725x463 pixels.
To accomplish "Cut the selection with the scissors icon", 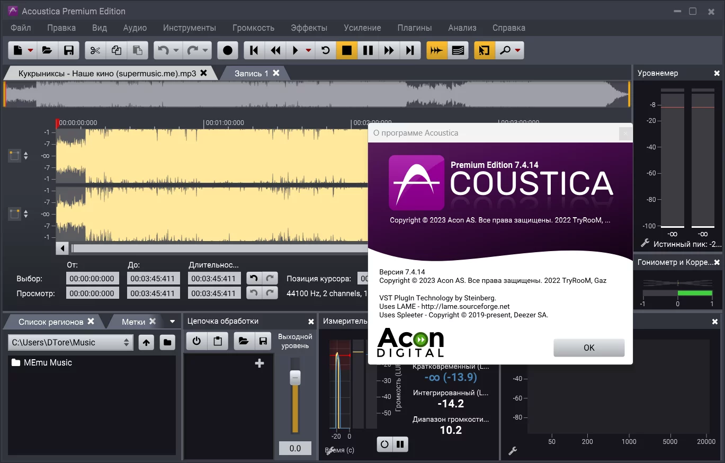I will coord(95,50).
